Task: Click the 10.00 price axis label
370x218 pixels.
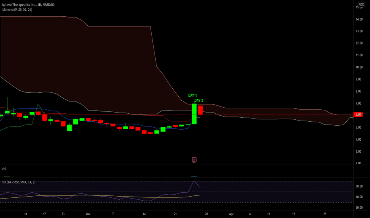Action: pyautogui.click(x=359, y=67)
